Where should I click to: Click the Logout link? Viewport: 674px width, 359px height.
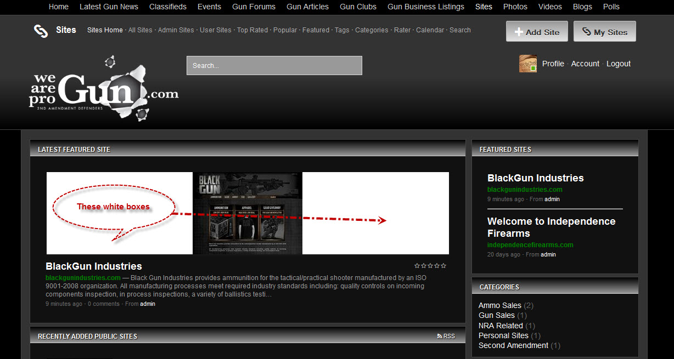pos(619,64)
